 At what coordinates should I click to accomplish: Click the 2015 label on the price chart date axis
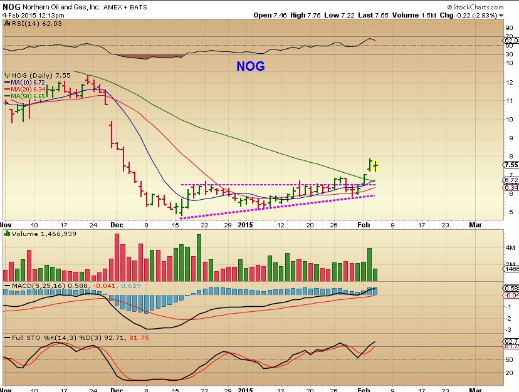pos(245,225)
